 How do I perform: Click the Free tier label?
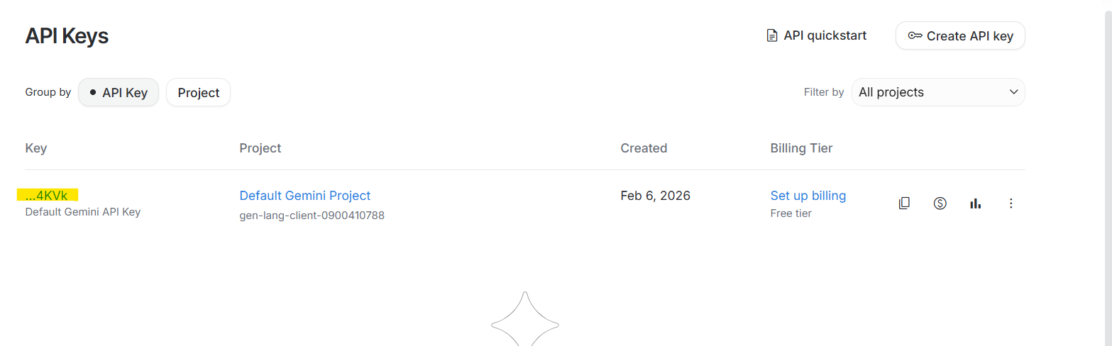(791, 213)
